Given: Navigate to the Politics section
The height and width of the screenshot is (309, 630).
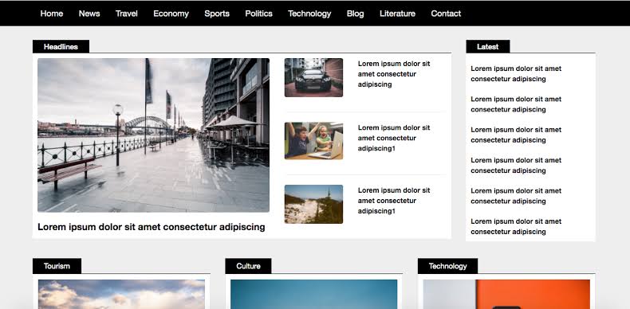Looking at the screenshot, I should click(x=258, y=14).
